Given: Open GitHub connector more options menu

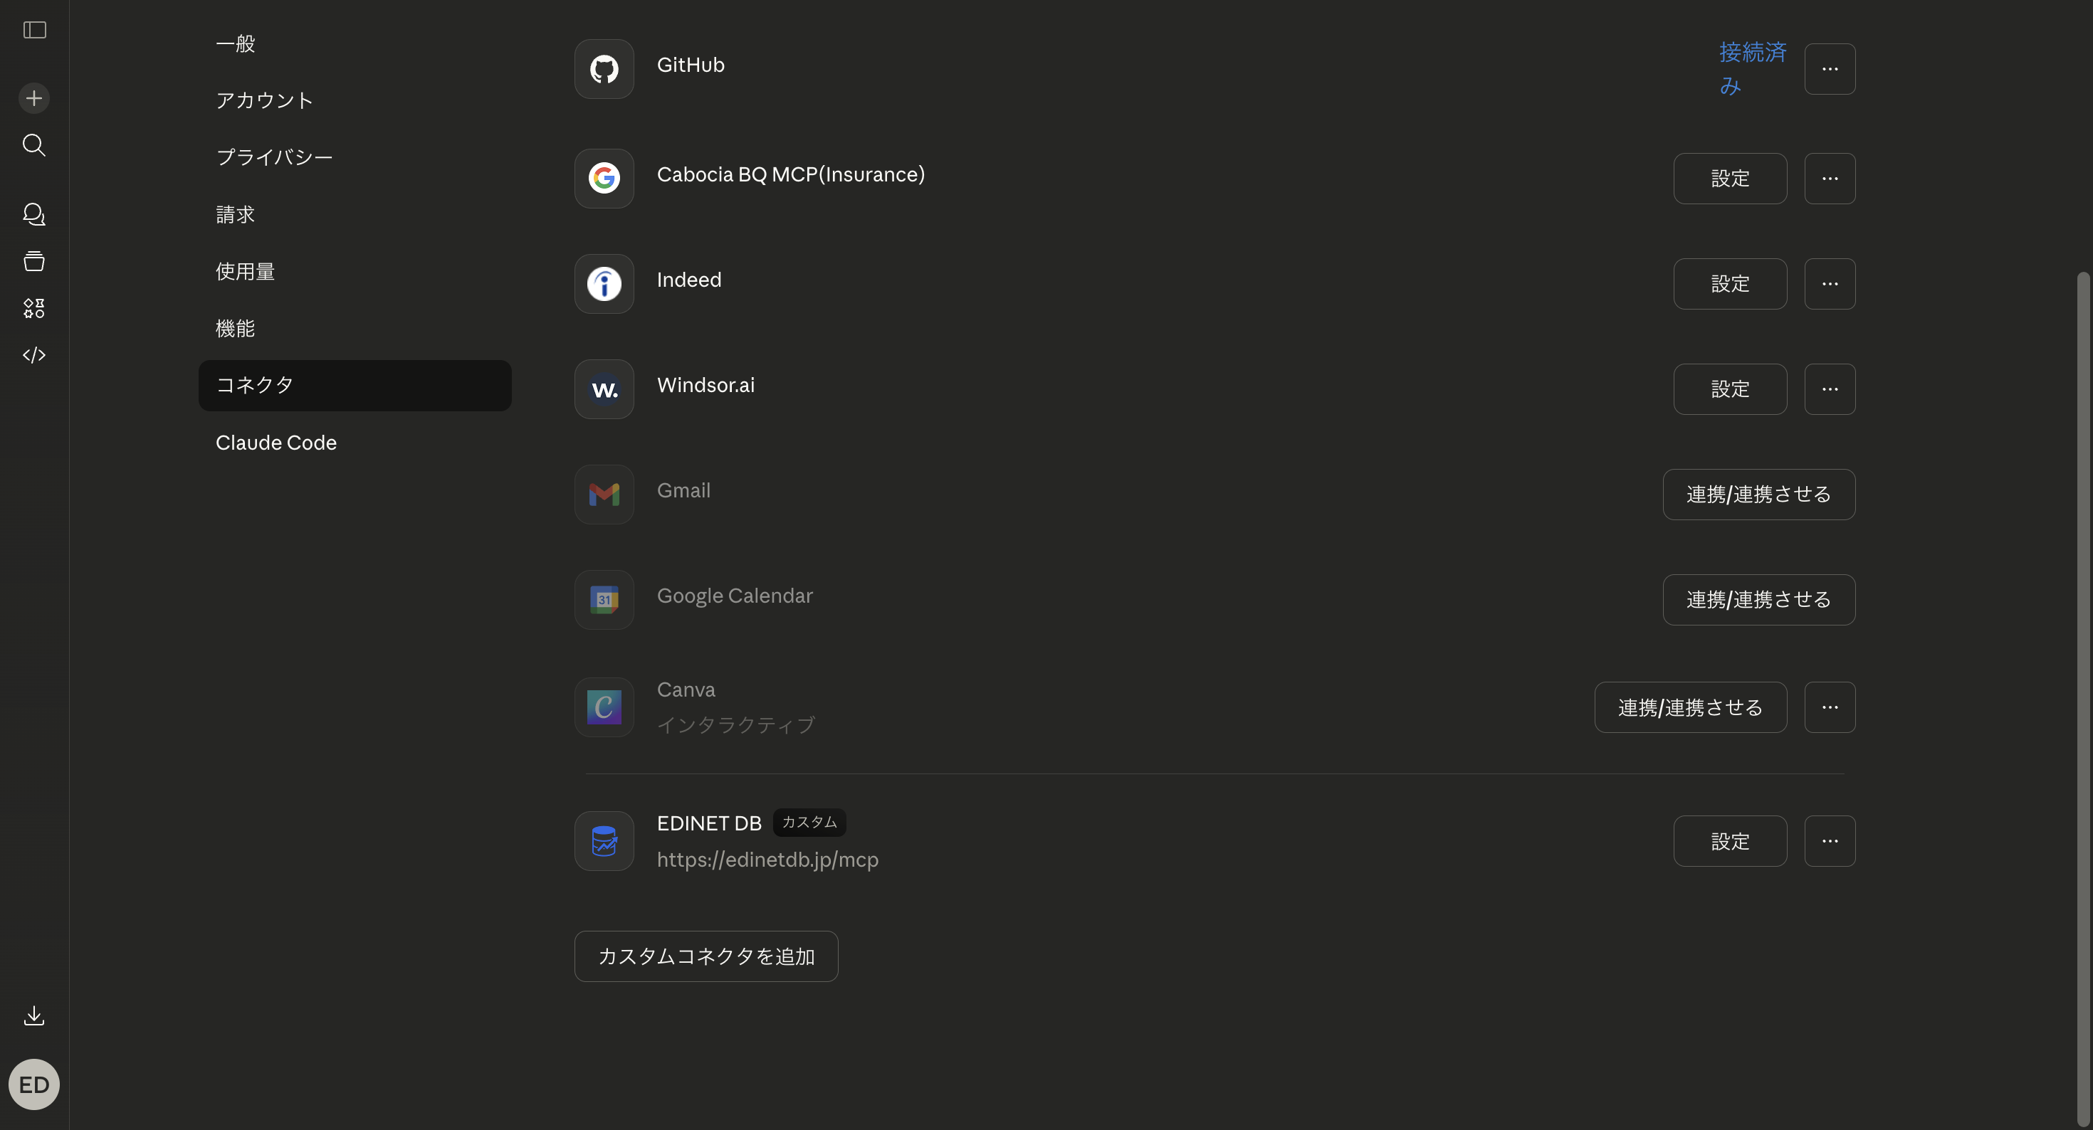Looking at the screenshot, I should [1829, 69].
